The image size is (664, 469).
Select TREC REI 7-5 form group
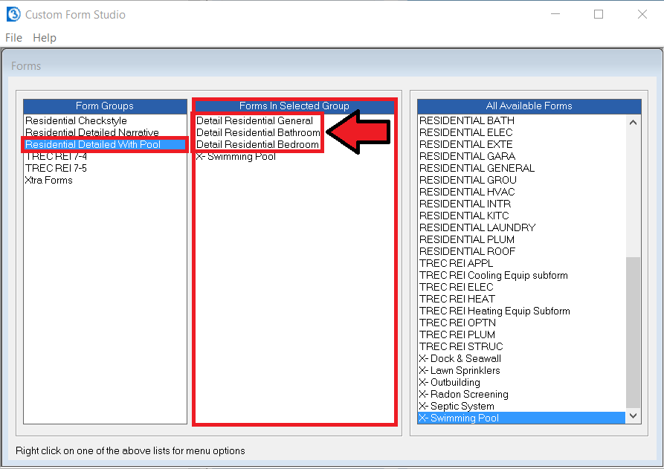[x=105, y=168]
